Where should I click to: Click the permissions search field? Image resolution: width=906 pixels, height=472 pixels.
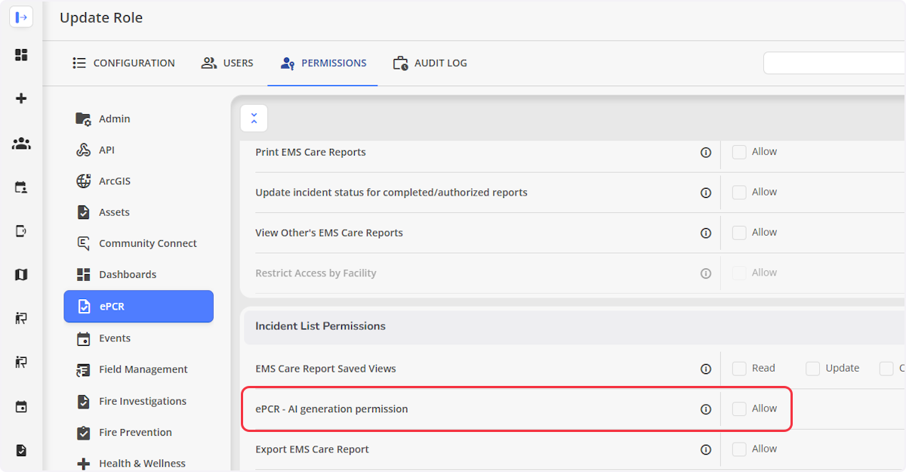click(x=834, y=63)
